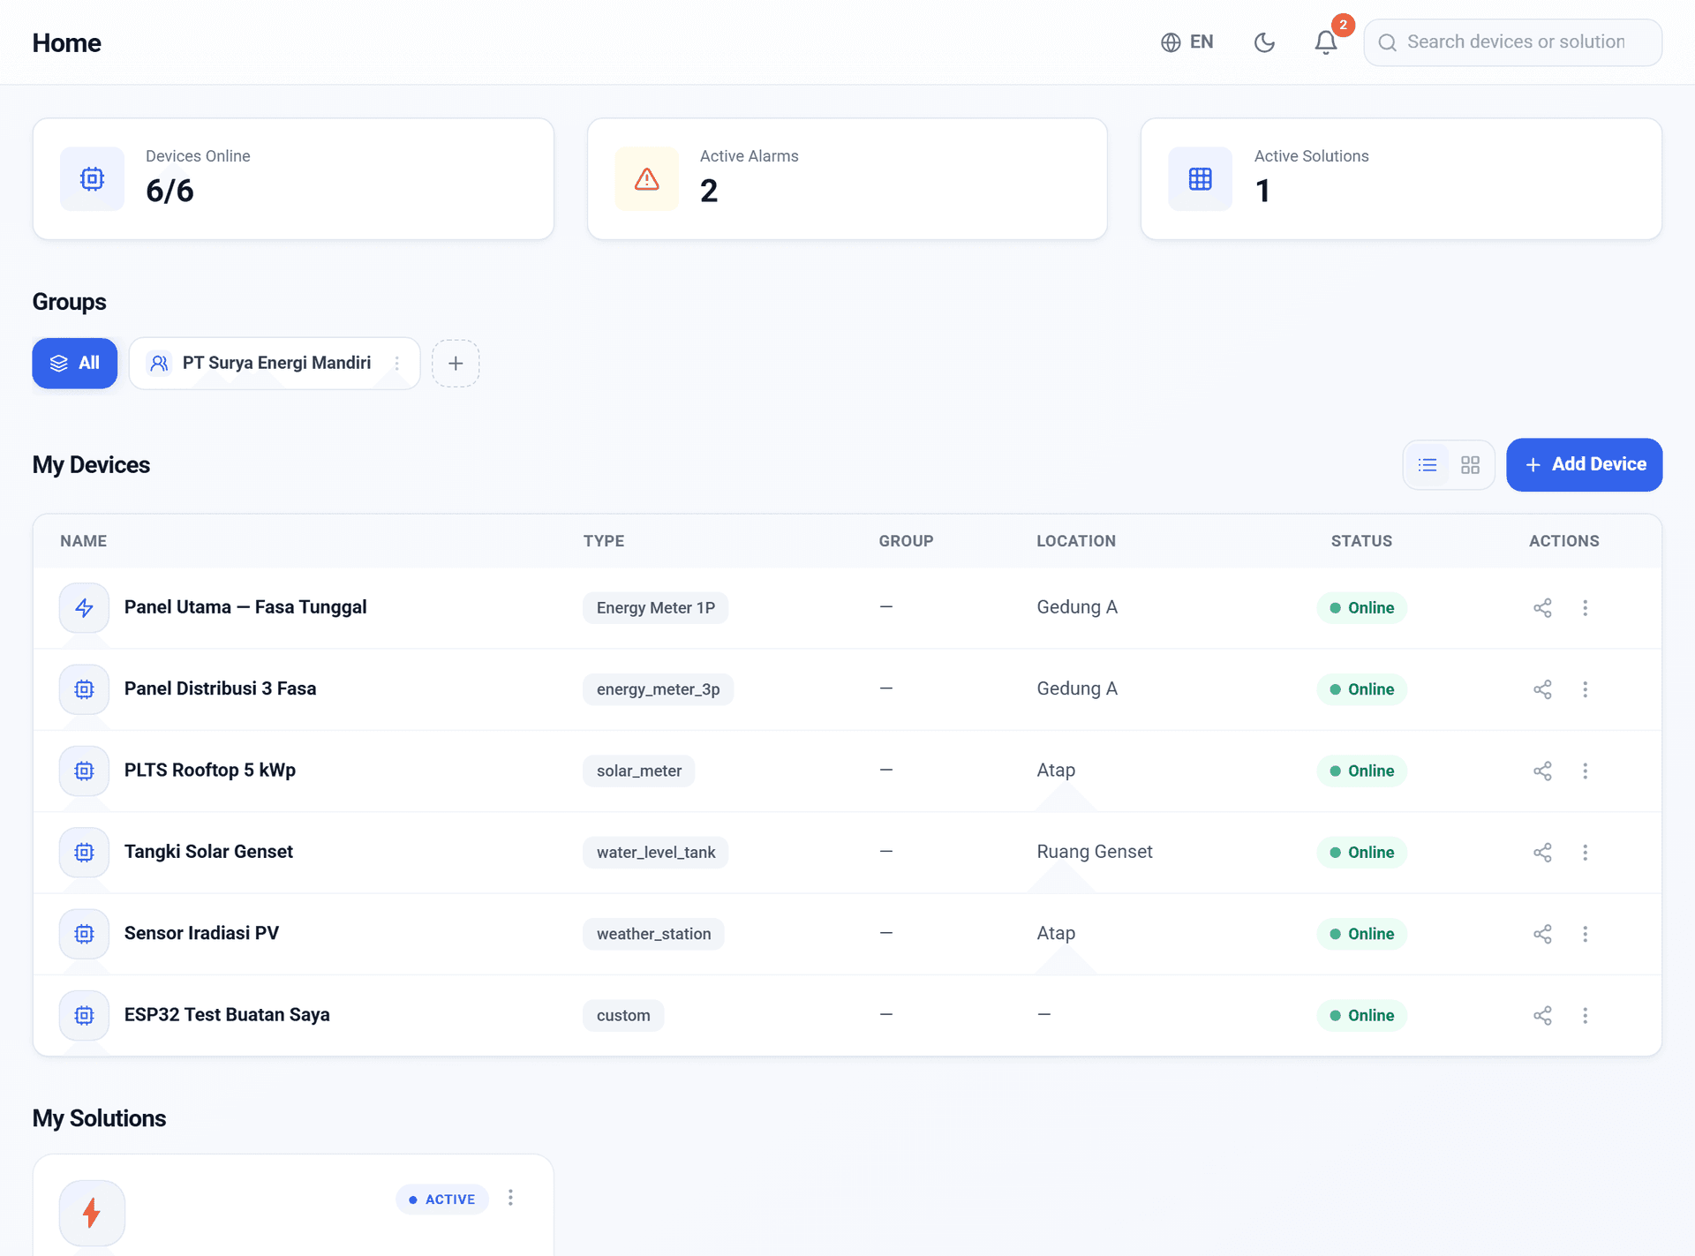
Task: Share the Panel Utama — Fasa Tunggal device
Action: [1542, 607]
